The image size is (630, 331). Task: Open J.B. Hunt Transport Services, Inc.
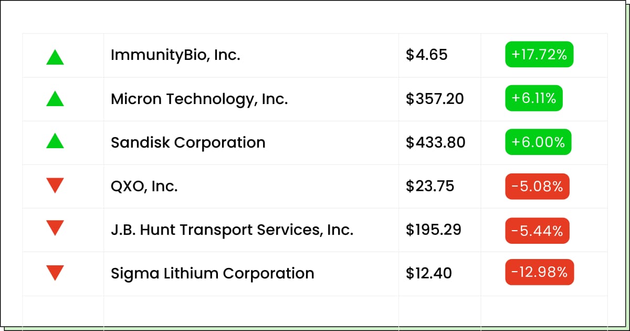click(232, 230)
